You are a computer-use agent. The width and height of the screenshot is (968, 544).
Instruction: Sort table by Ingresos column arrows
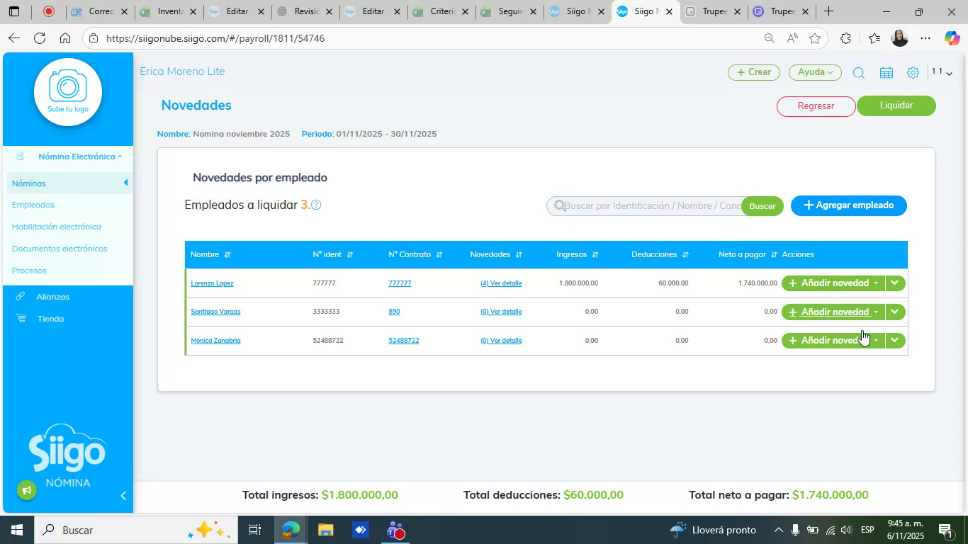[595, 255]
